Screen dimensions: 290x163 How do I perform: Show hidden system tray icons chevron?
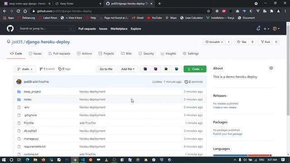tap(235, 160)
